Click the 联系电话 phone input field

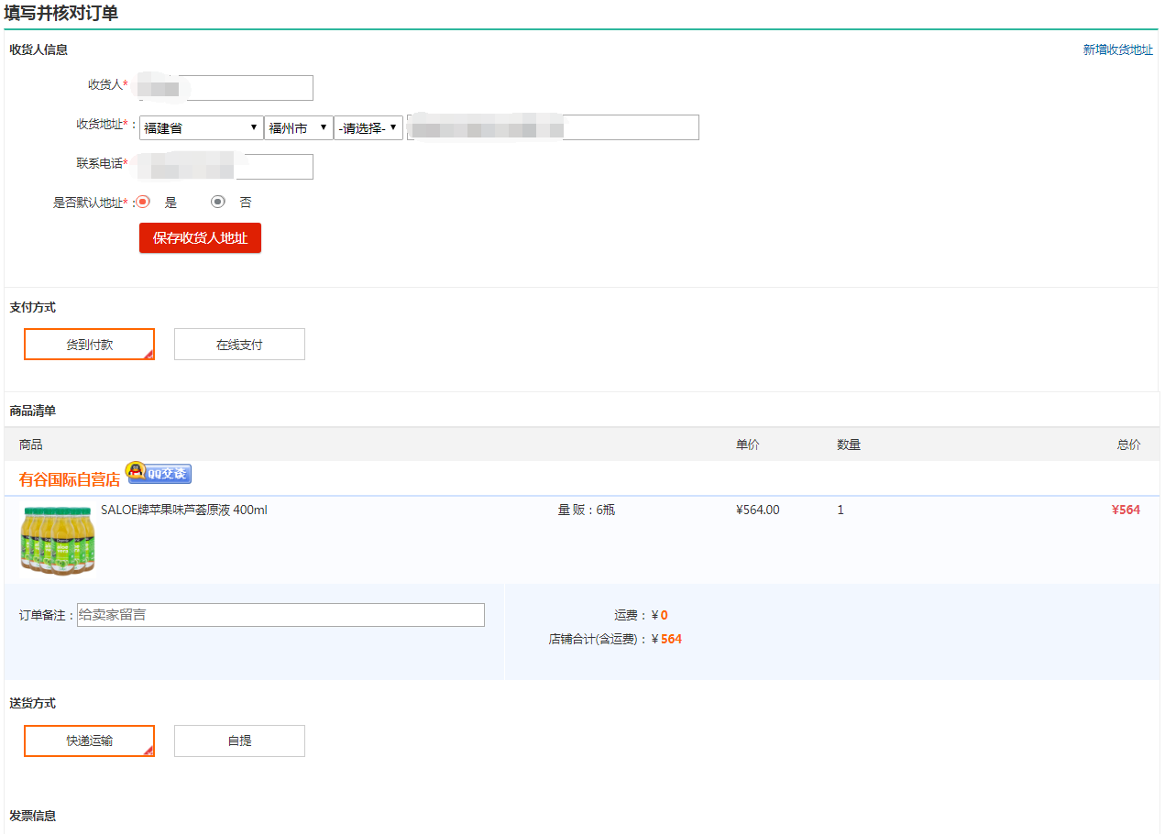point(273,167)
